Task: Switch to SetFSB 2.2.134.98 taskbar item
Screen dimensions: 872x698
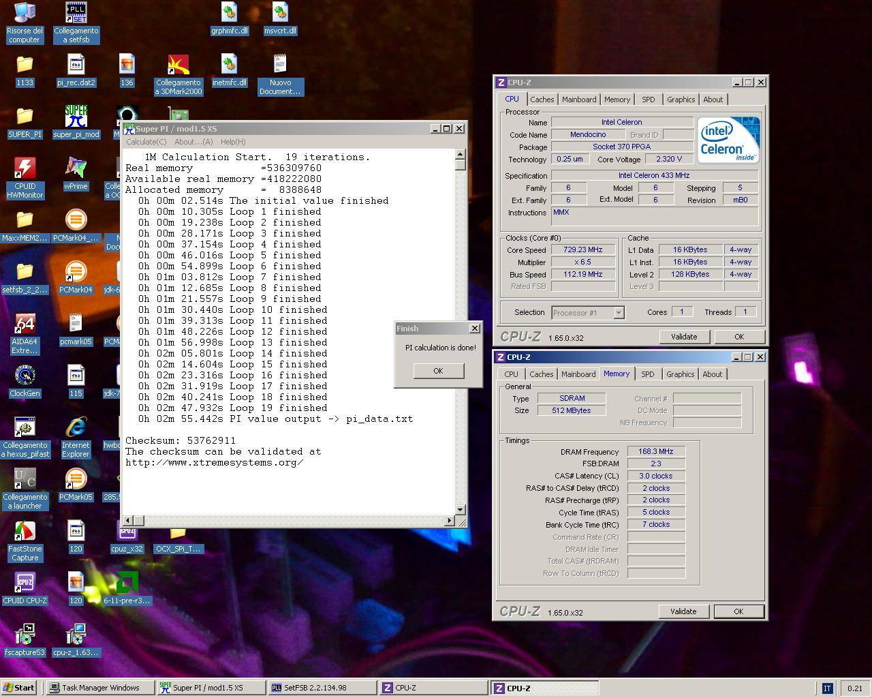Action: point(322,688)
